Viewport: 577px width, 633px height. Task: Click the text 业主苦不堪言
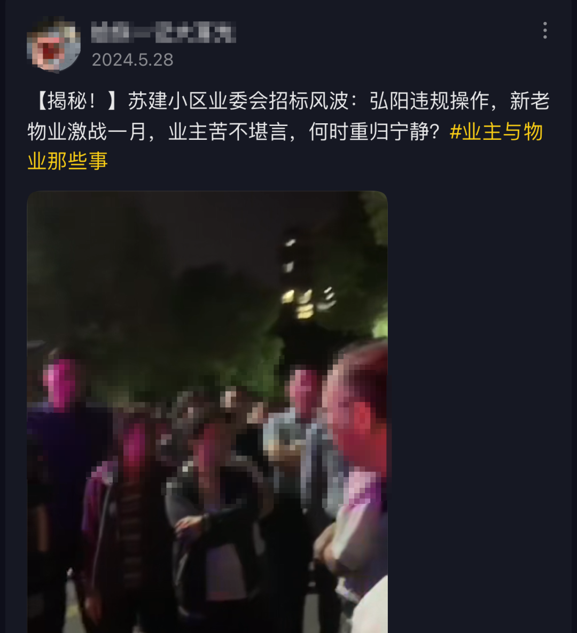click(228, 132)
